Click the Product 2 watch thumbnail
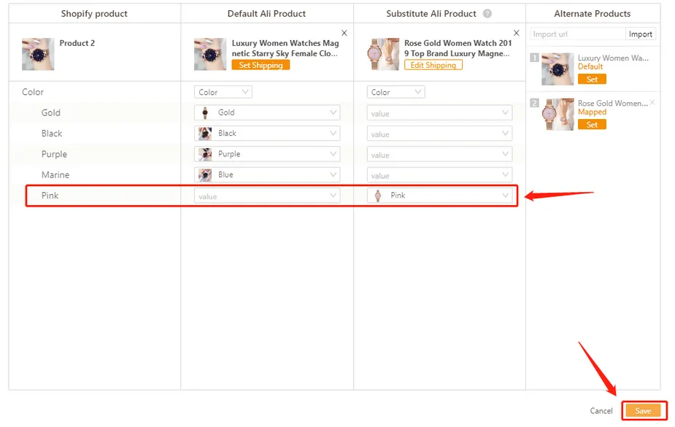The image size is (675, 427). coord(38,54)
